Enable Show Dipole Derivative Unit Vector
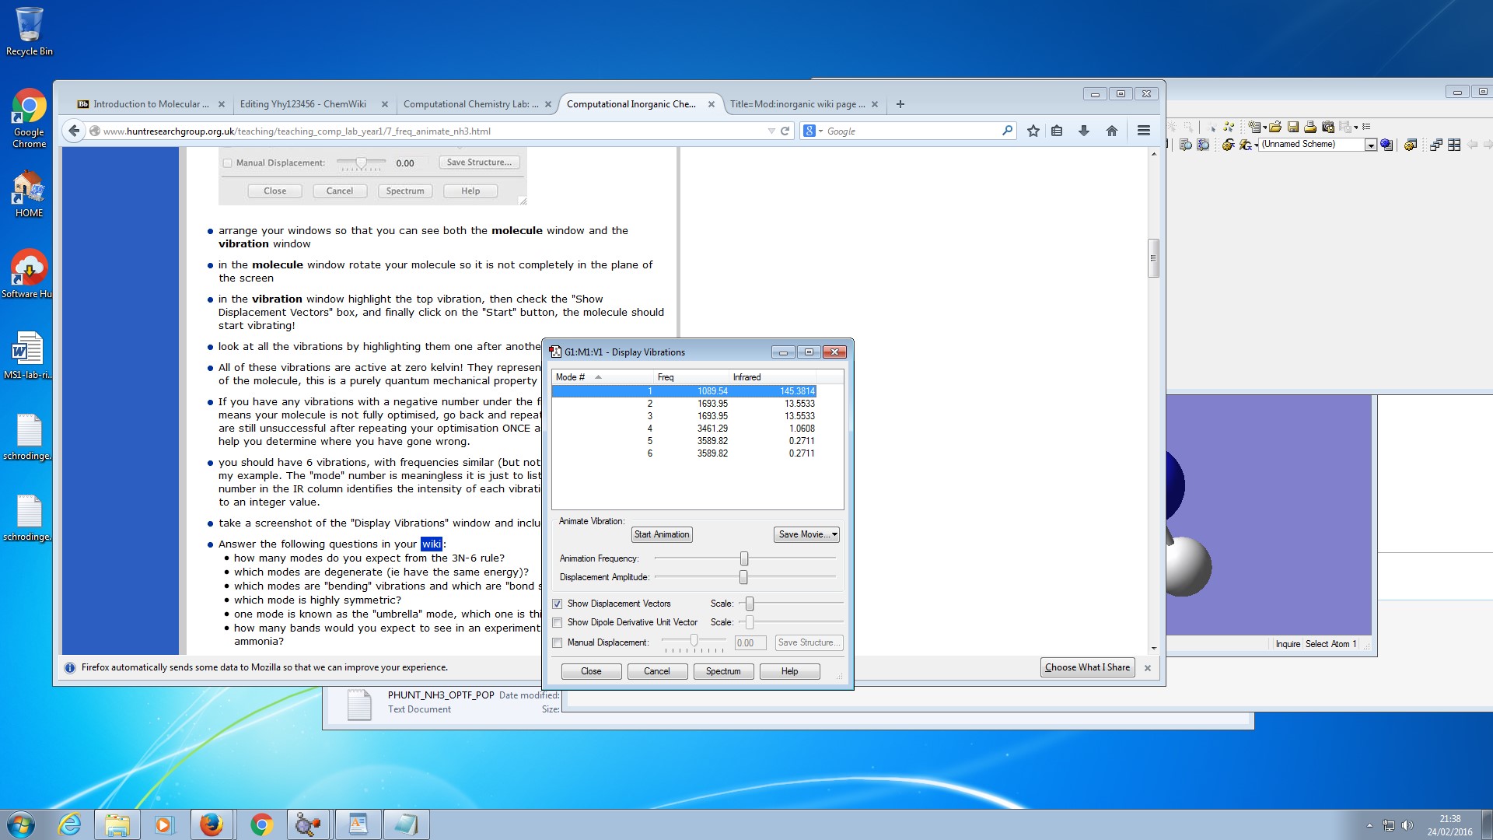This screenshot has width=1493, height=840. (558, 622)
